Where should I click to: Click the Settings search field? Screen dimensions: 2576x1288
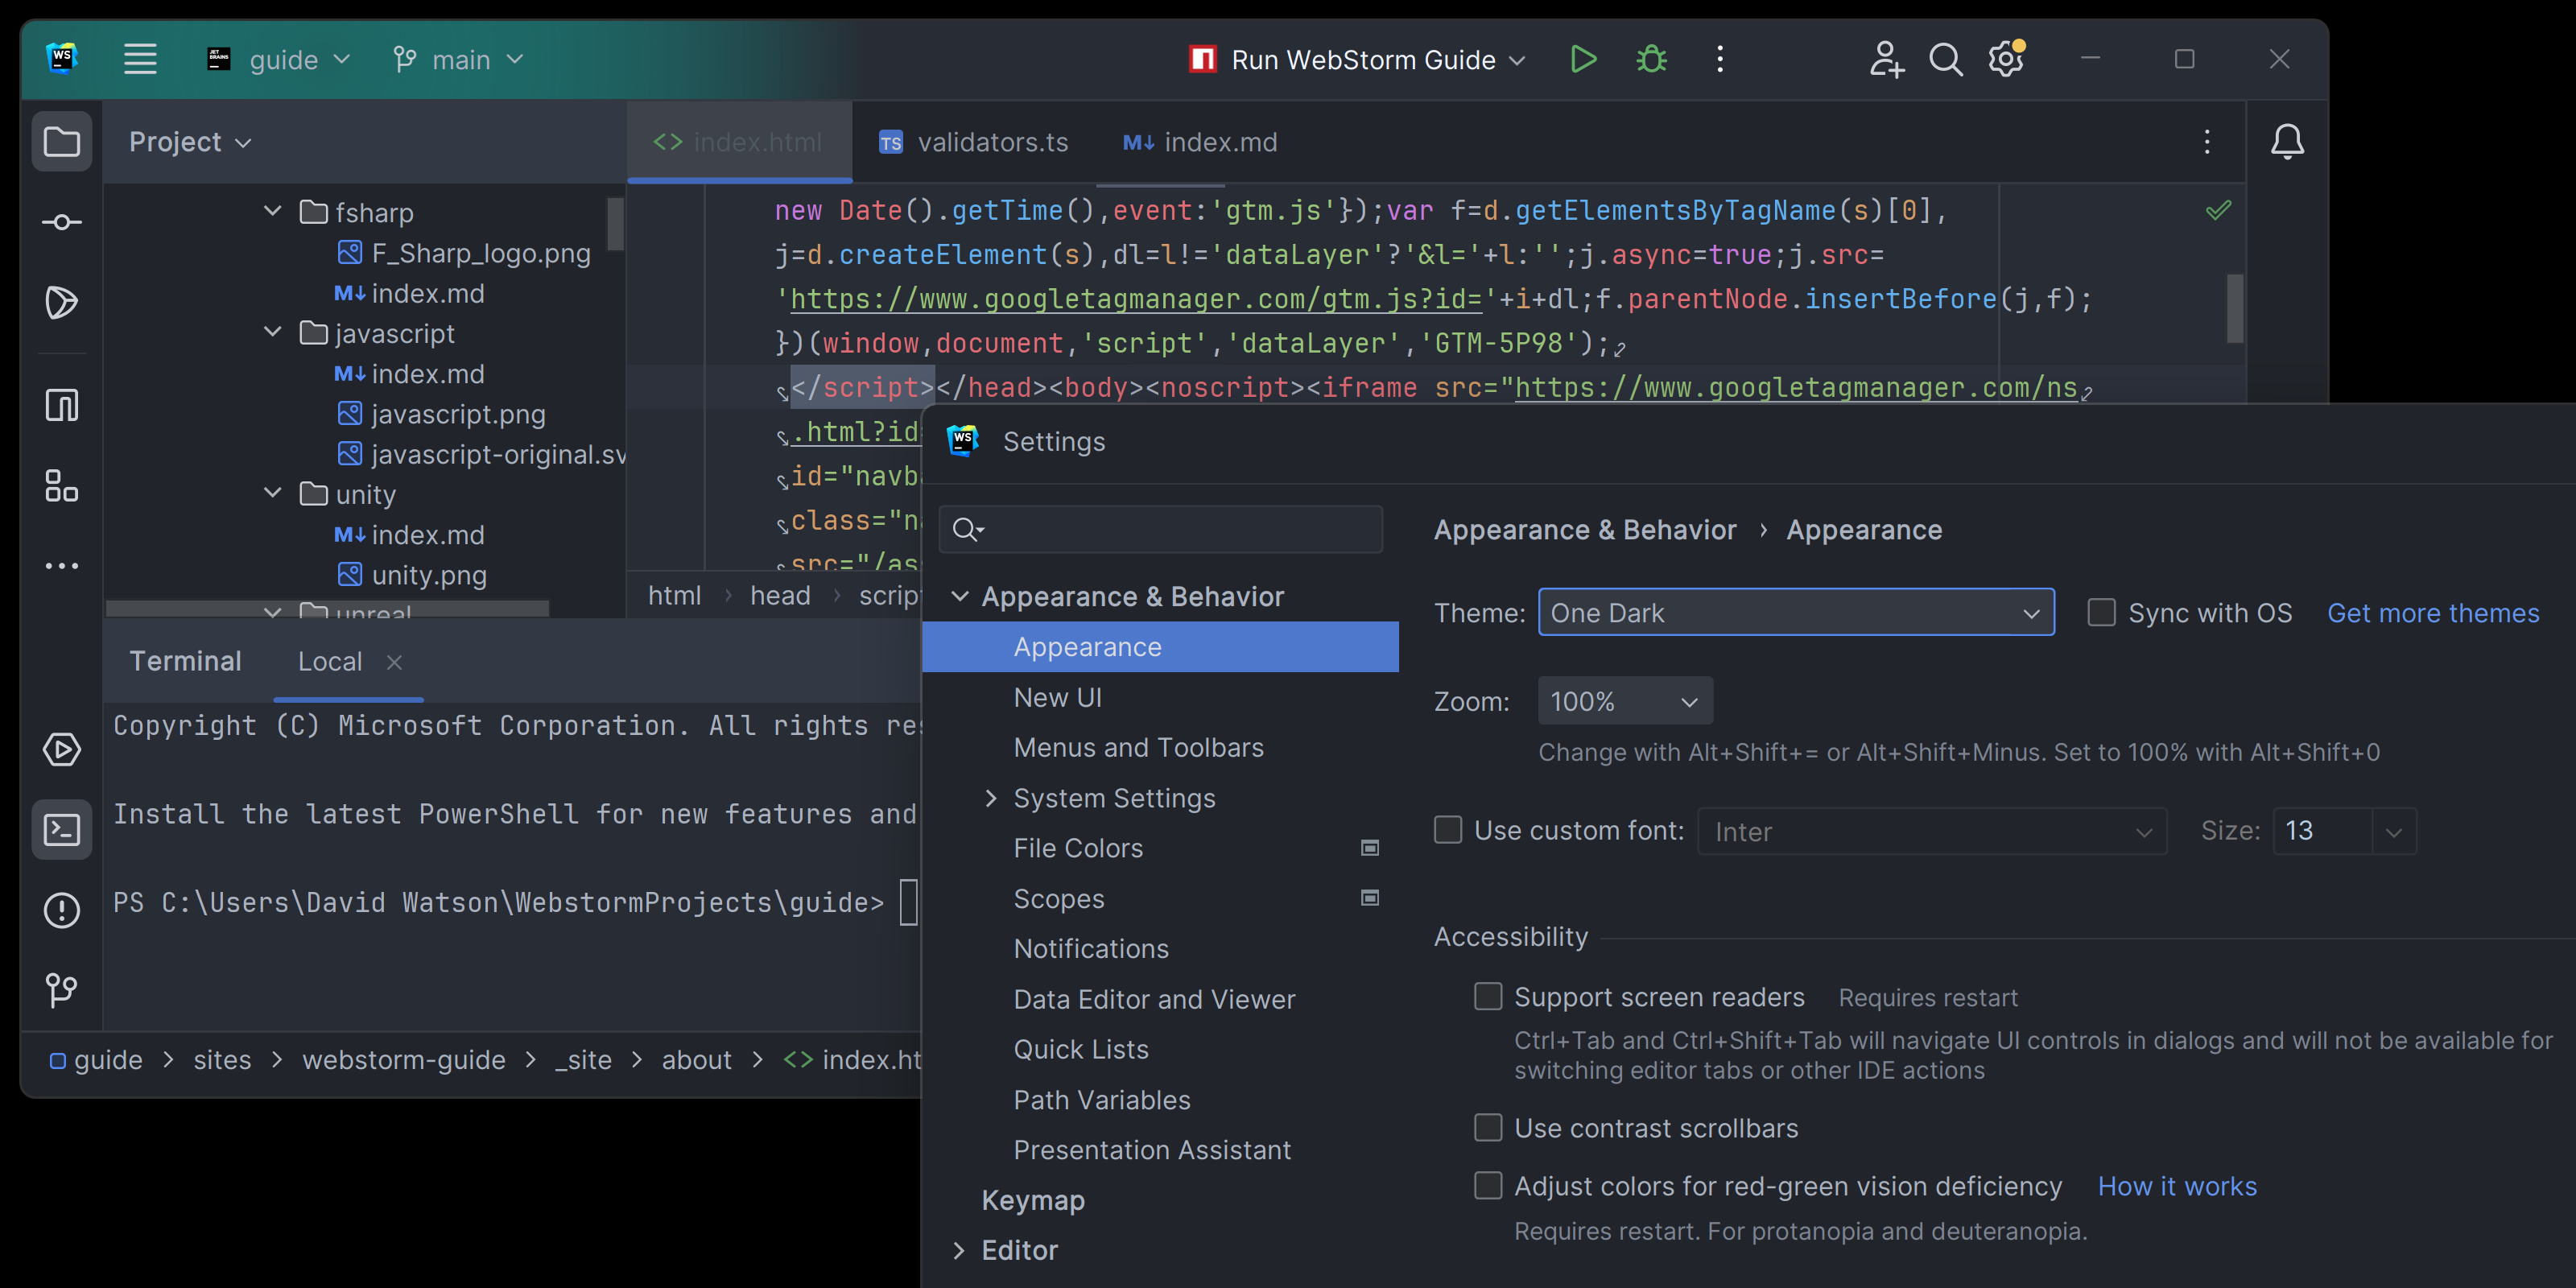point(1160,529)
